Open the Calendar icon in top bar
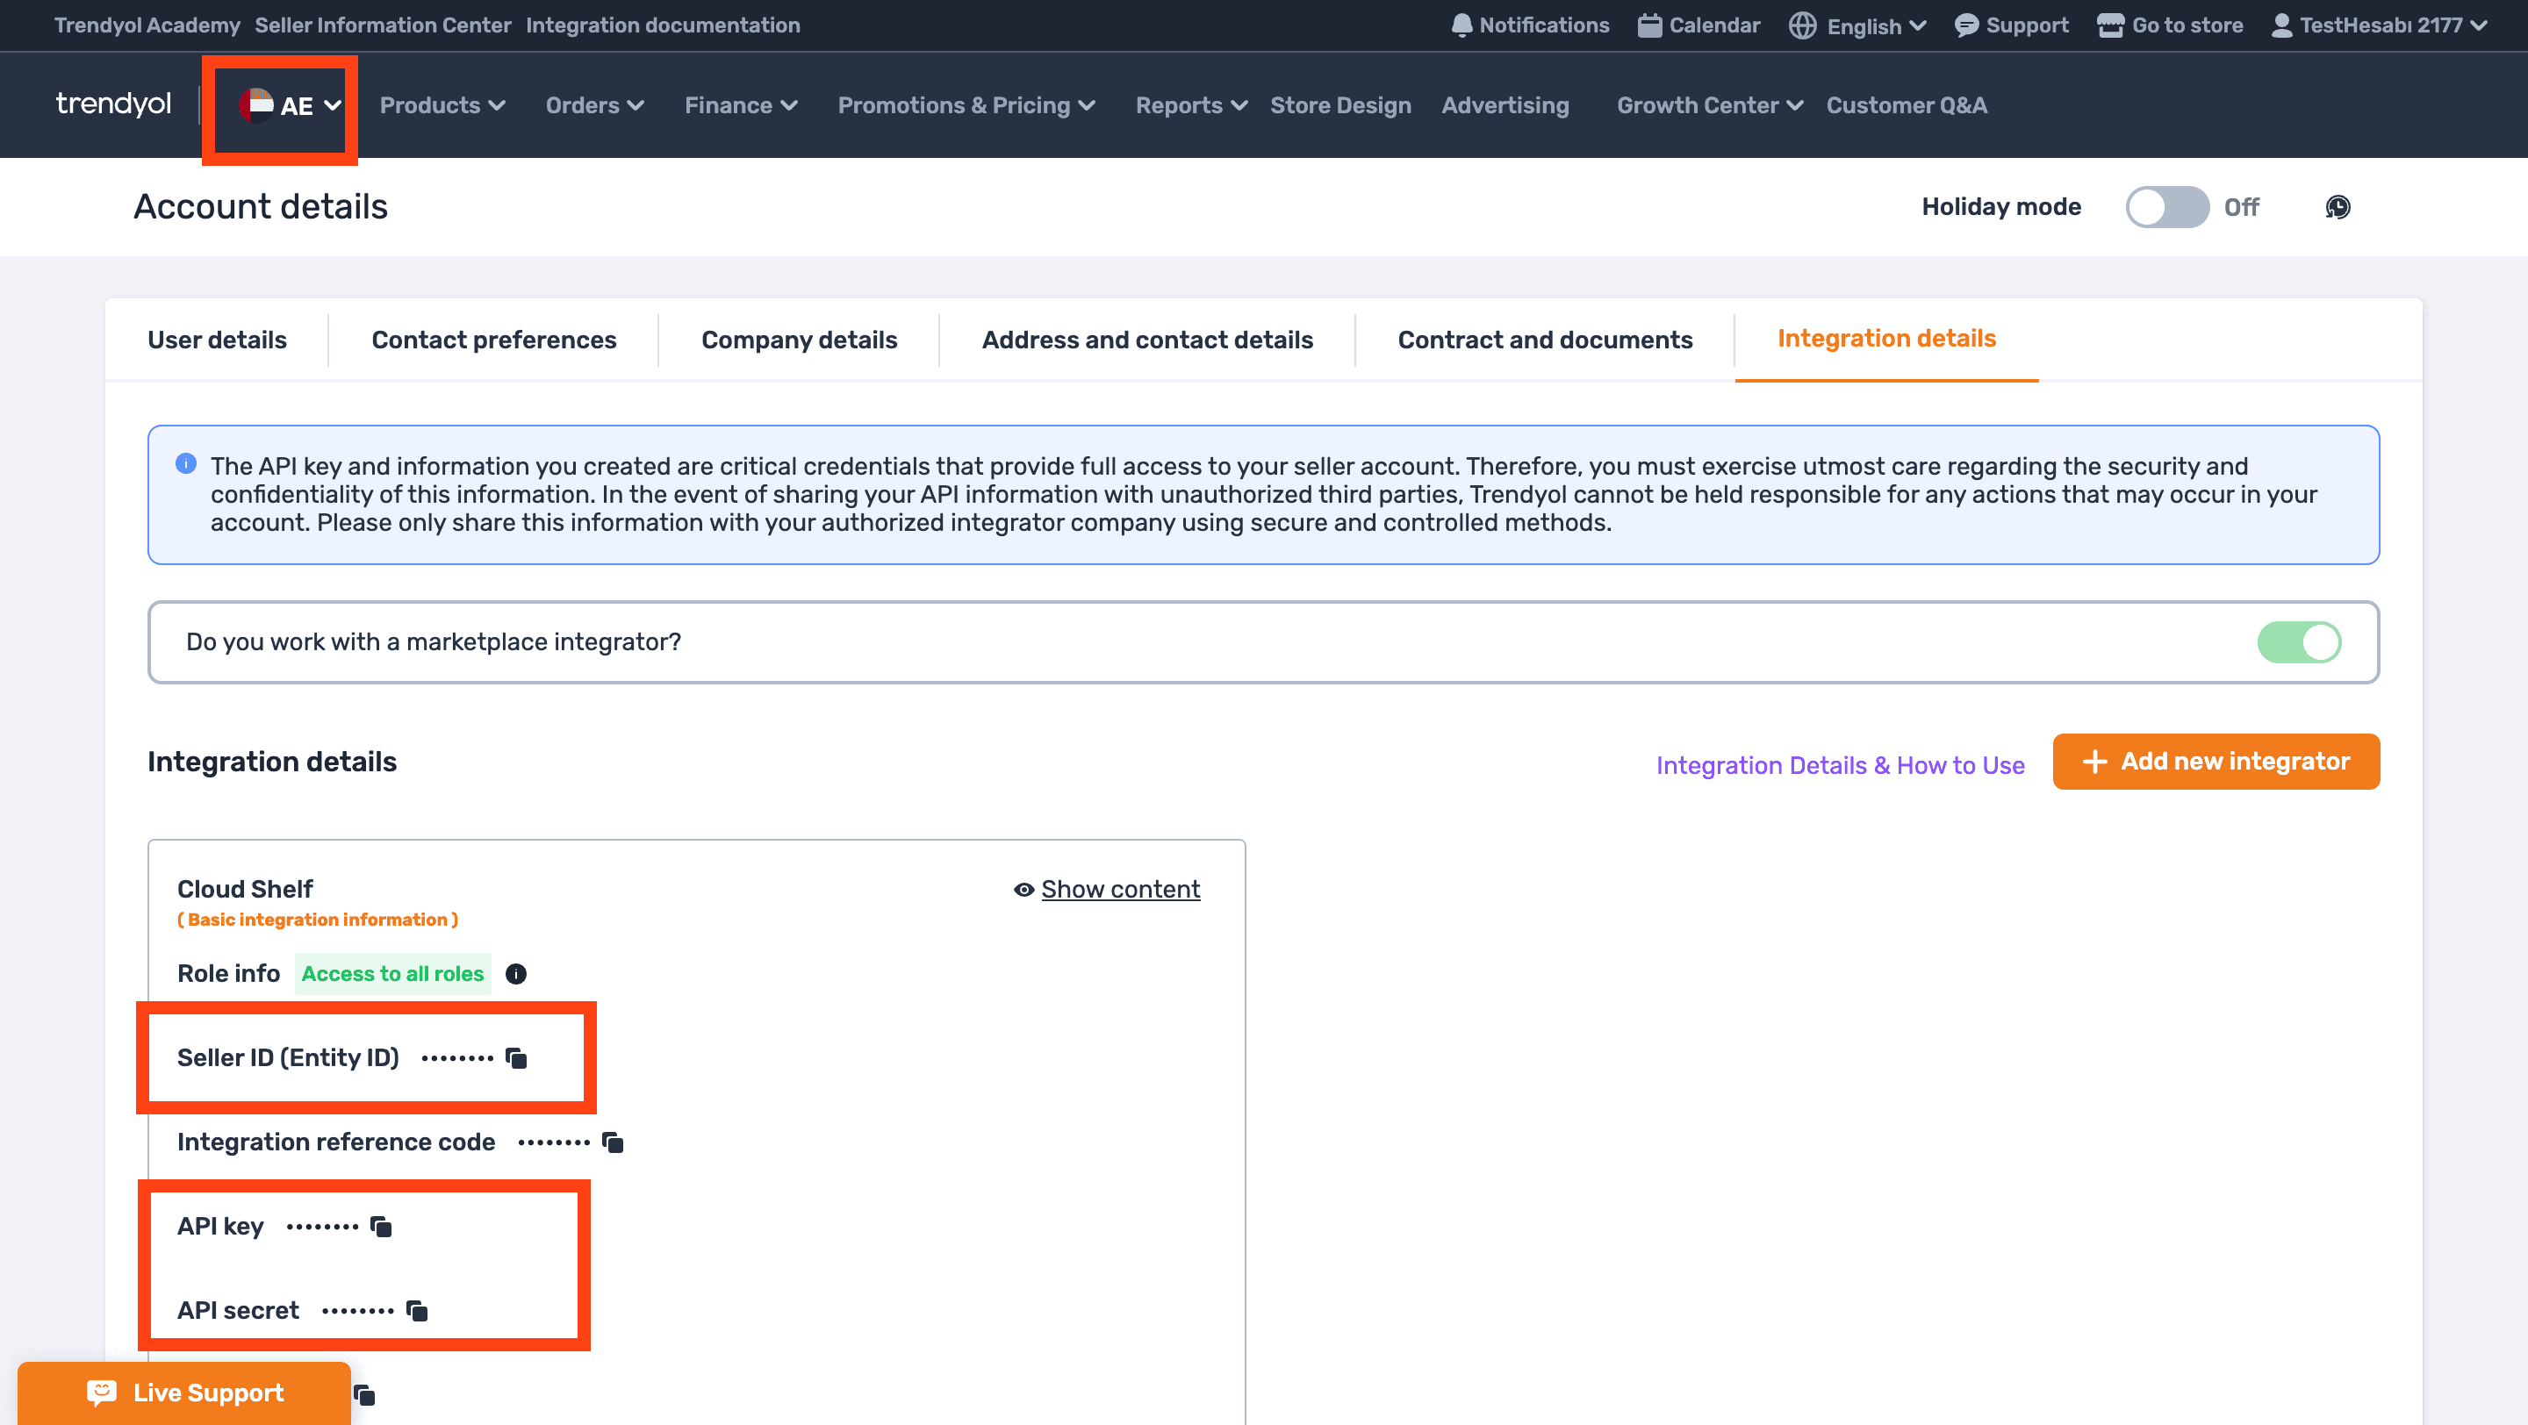This screenshot has width=2528, height=1425. 1648,25
